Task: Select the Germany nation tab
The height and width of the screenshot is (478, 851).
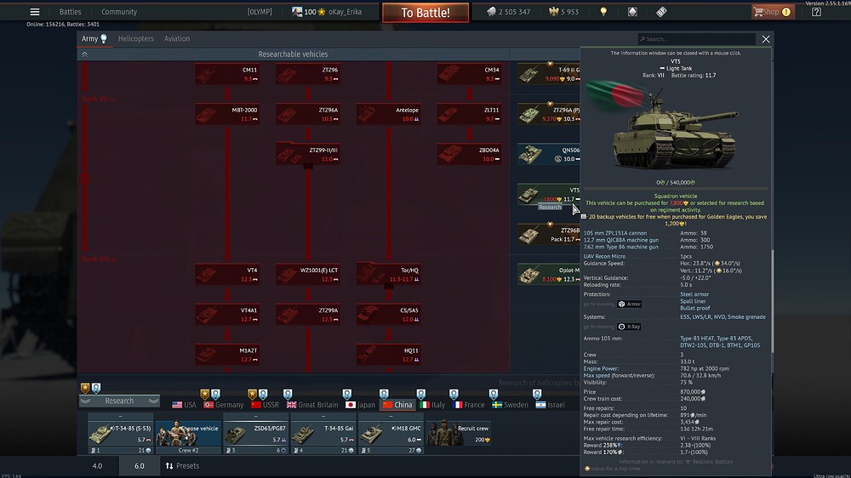Action: coord(224,405)
